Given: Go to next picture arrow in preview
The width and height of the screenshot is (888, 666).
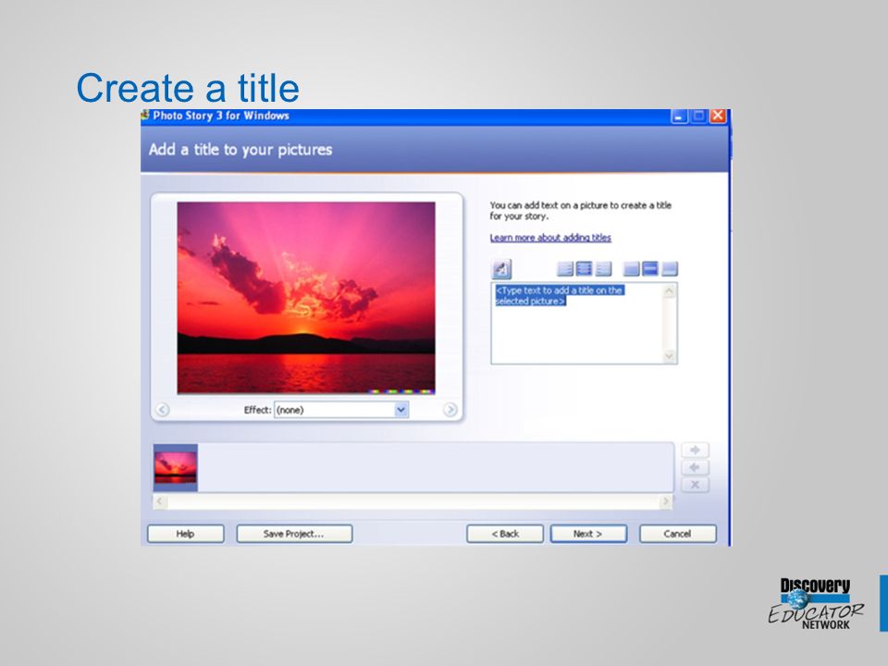Looking at the screenshot, I should click(450, 409).
